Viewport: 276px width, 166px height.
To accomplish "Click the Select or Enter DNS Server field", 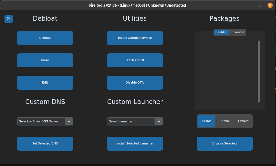I will 41,121.
